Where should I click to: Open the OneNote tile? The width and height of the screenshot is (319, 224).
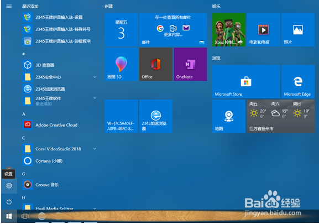pyautogui.click(x=190, y=64)
